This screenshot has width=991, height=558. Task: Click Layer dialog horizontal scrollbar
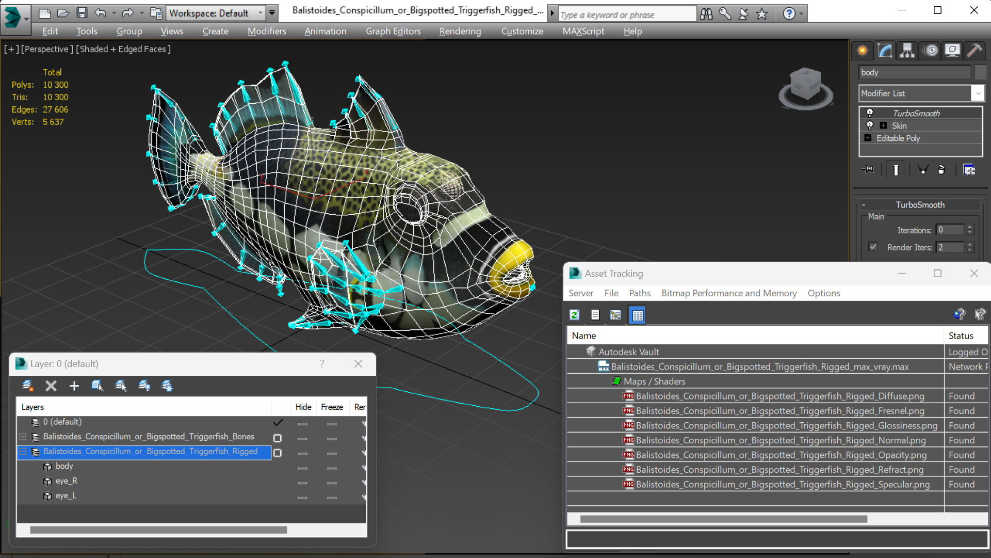coord(158,530)
